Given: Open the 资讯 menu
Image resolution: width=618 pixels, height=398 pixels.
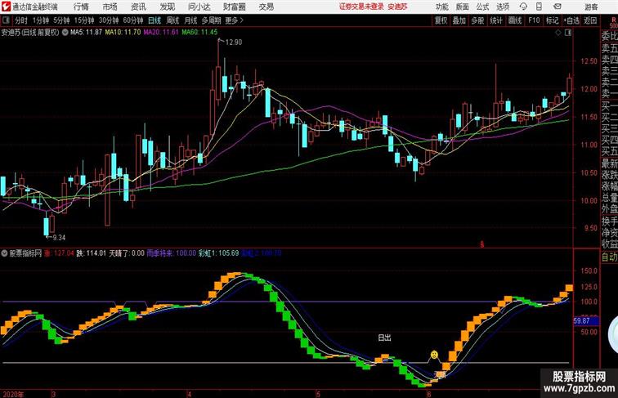Looking at the screenshot, I should tap(138, 7).
